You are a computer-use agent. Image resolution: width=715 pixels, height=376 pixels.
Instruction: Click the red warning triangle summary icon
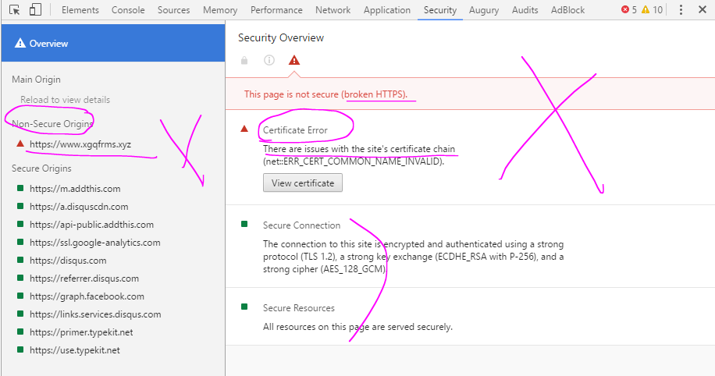293,60
